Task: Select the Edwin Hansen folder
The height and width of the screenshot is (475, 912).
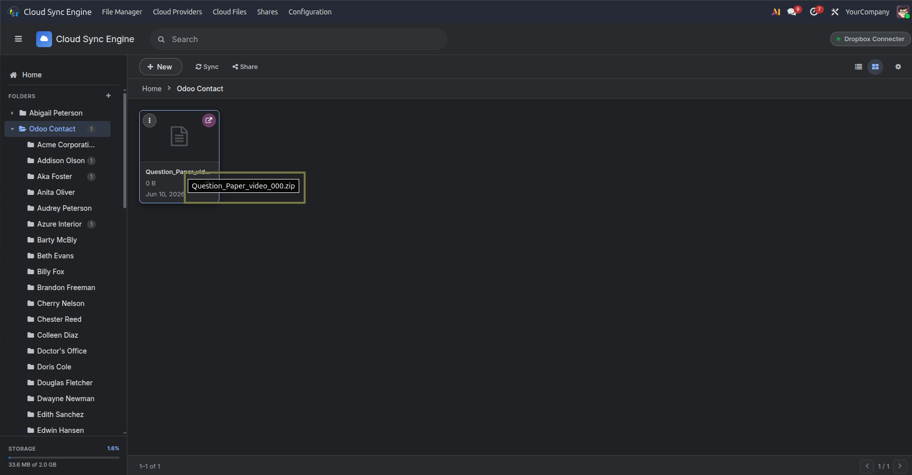Action: pyautogui.click(x=60, y=430)
